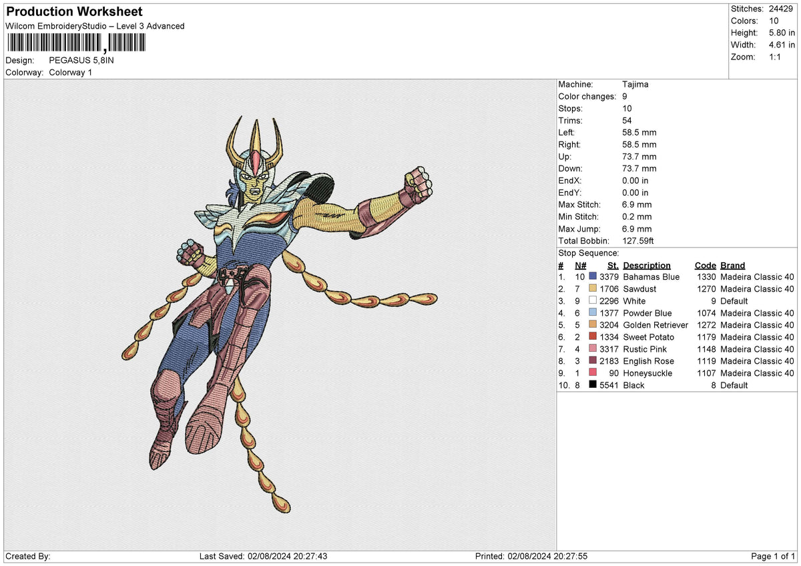Click the Colors value 10
801x566 pixels.
pyautogui.click(x=774, y=21)
